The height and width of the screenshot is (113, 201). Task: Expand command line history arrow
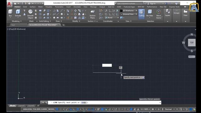point(160,103)
